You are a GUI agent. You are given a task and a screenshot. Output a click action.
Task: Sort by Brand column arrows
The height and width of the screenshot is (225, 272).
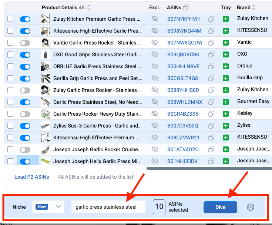pyautogui.click(x=253, y=7)
